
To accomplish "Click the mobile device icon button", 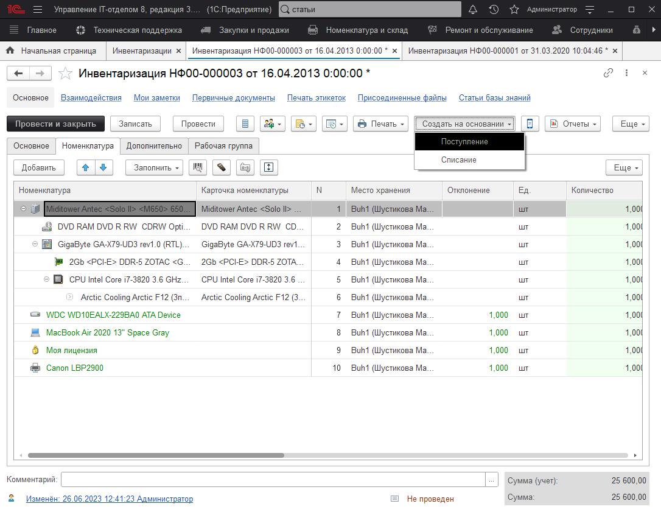I will coord(530,124).
